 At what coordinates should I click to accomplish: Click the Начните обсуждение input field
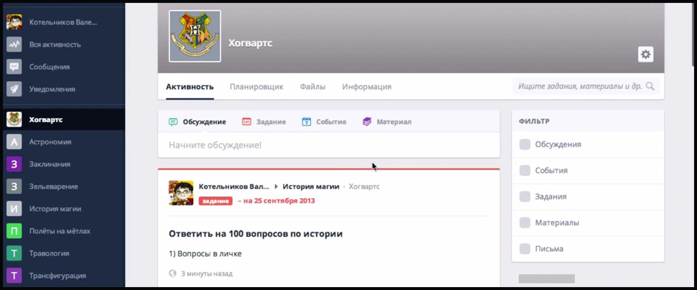tap(328, 145)
